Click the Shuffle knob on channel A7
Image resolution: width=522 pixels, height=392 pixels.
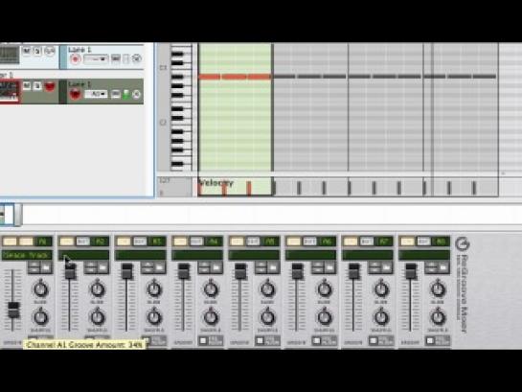coord(381,317)
